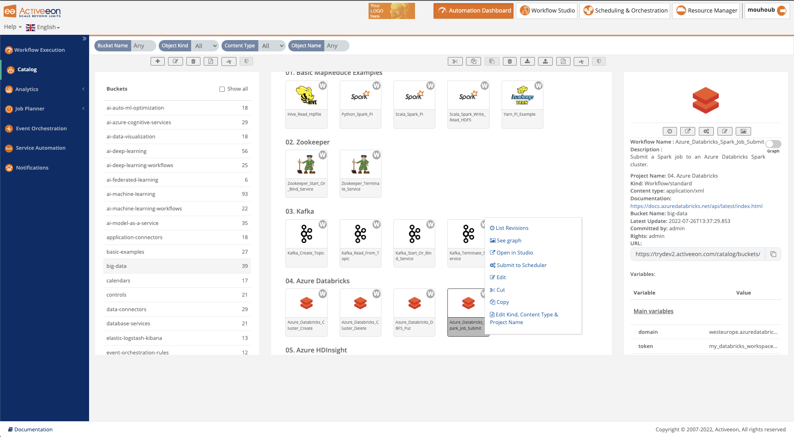
Task: Download the selected object via download icon
Action: click(x=527, y=62)
